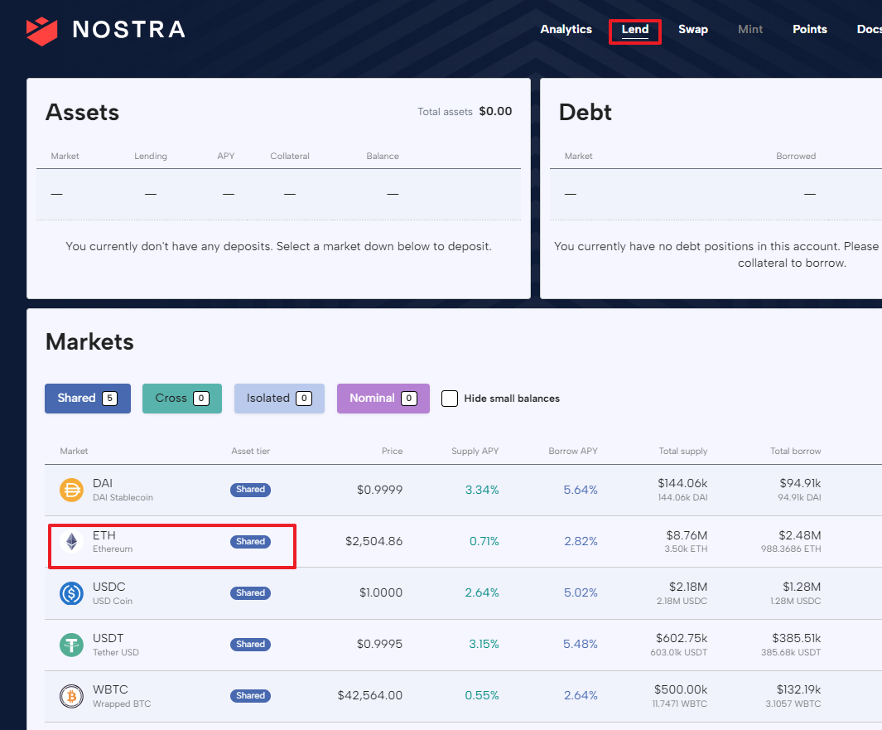Click the Nostra red cube logo
This screenshot has height=730, width=882.
click(41, 31)
